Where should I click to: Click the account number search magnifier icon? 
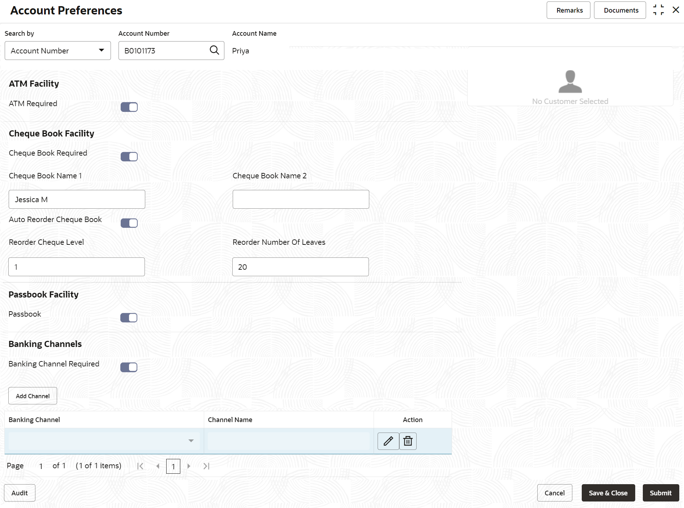coord(214,50)
